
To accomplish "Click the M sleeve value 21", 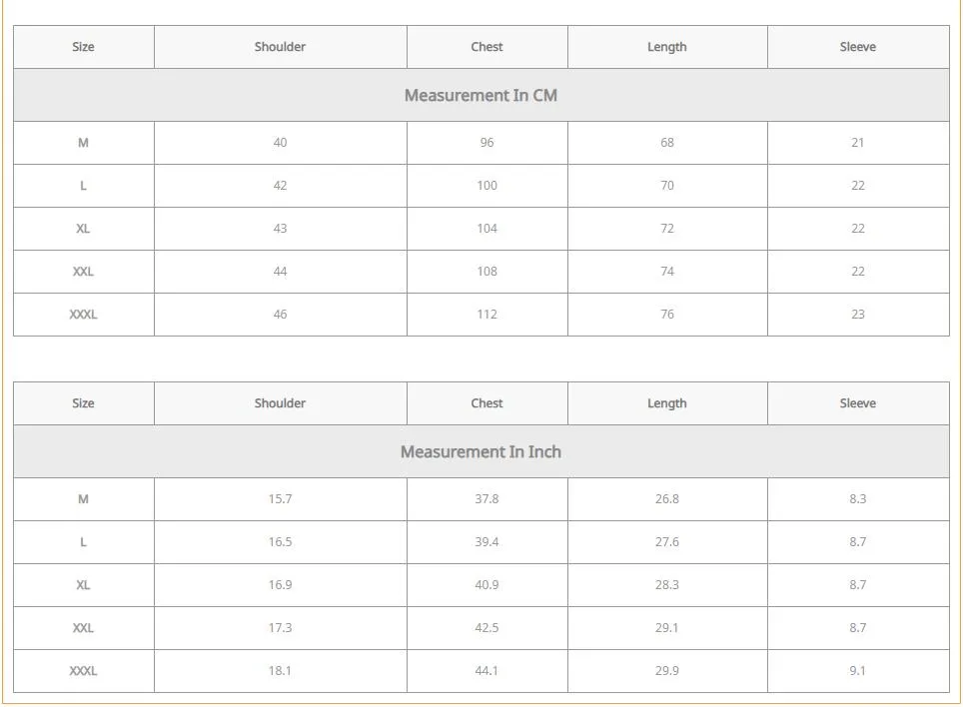I will (x=857, y=143).
